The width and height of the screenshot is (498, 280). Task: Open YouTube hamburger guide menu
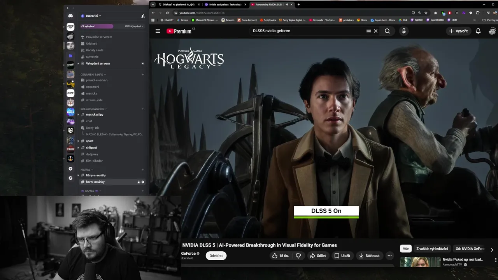158,31
